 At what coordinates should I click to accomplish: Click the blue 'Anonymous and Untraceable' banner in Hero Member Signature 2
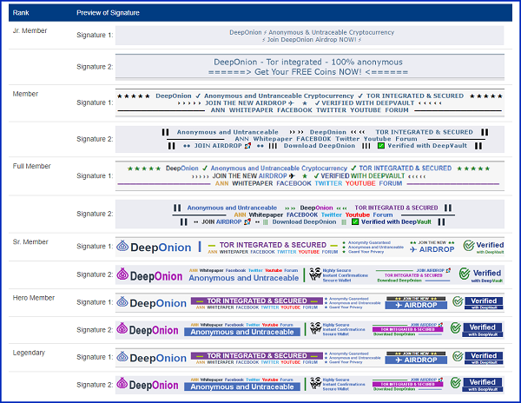tap(242, 332)
